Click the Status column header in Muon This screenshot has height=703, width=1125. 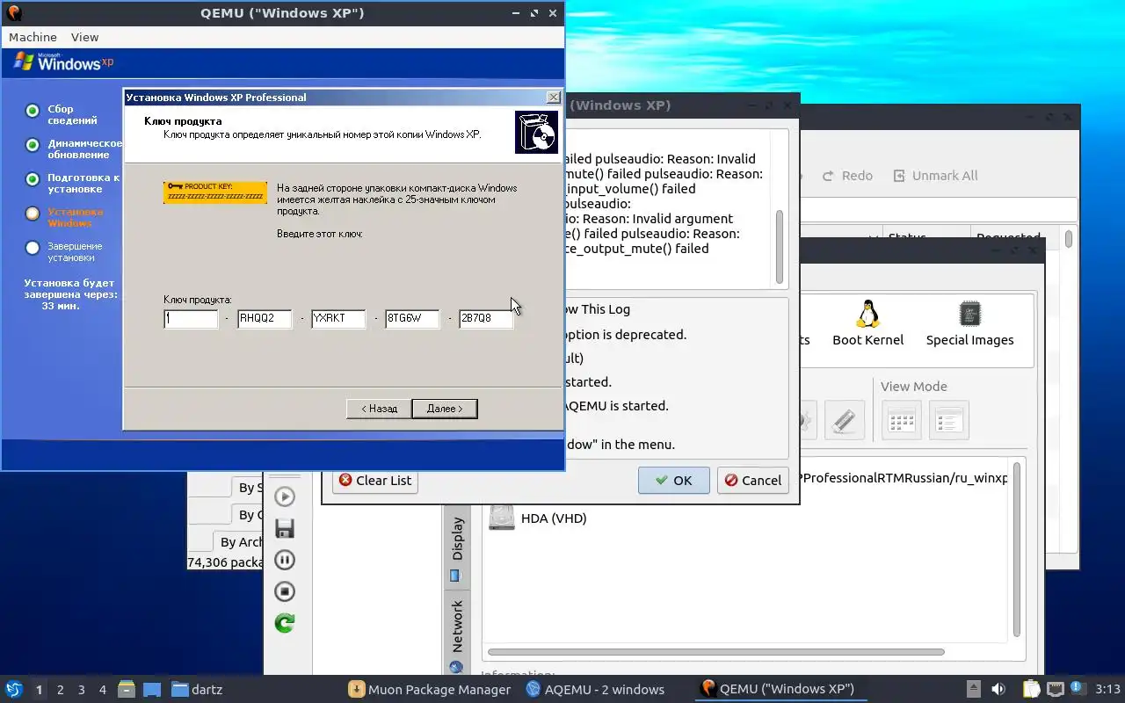(925, 236)
